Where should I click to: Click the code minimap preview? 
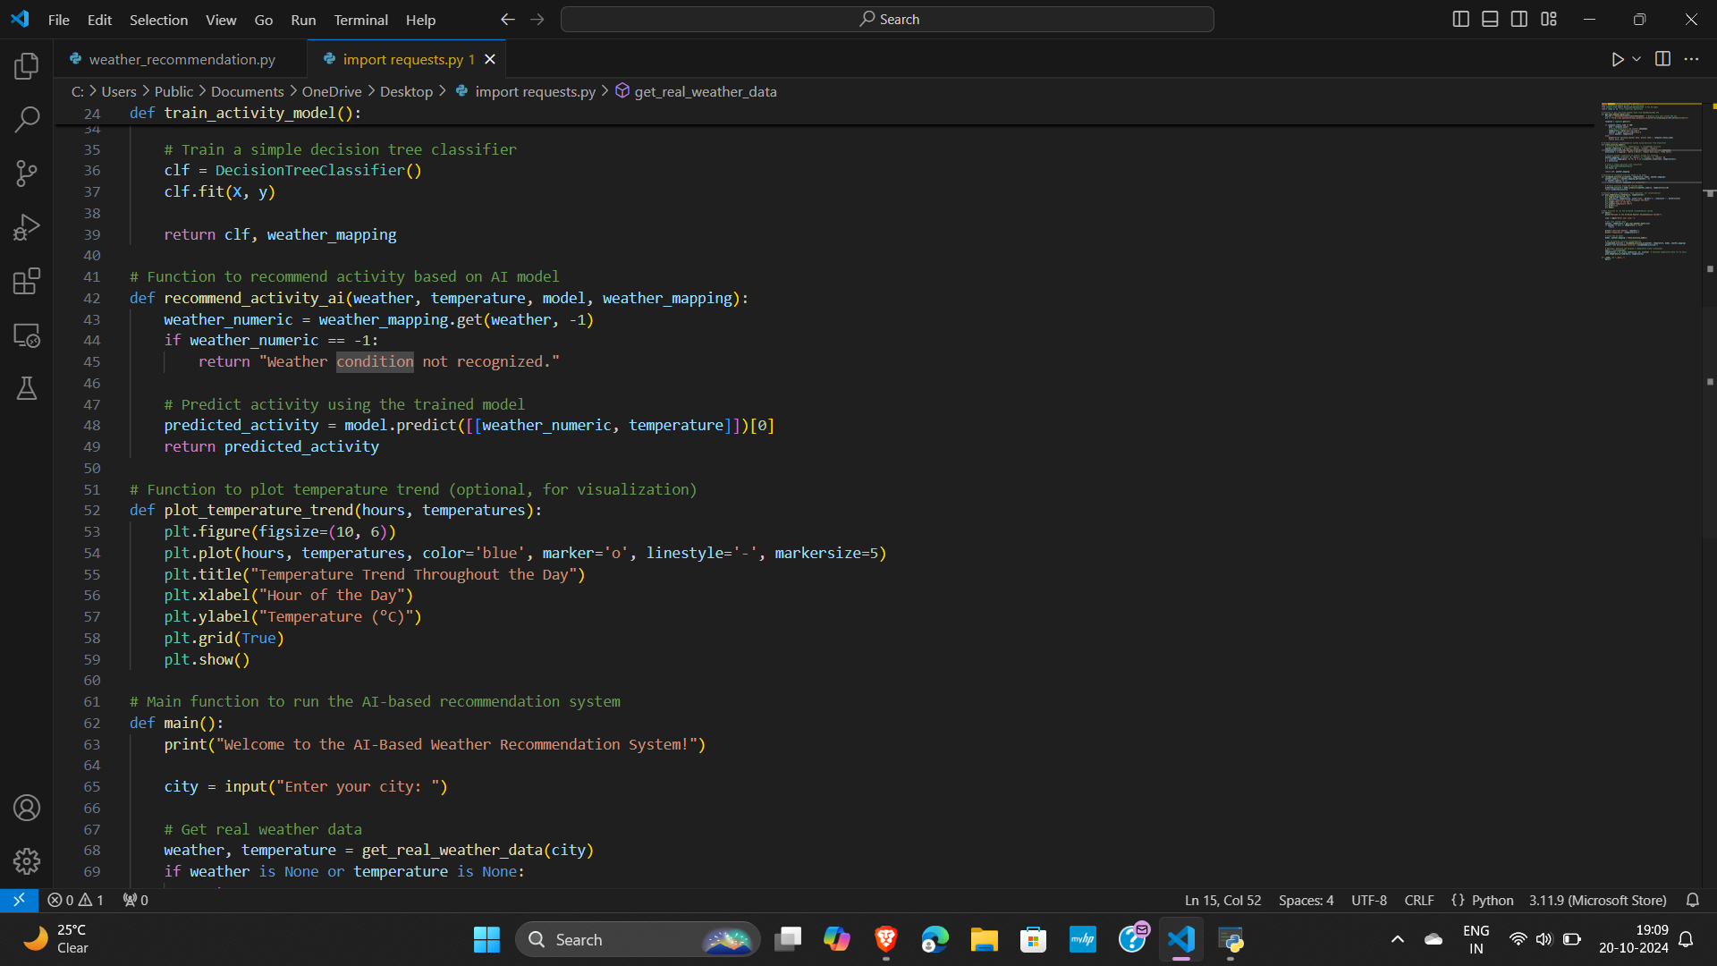[x=1650, y=179]
